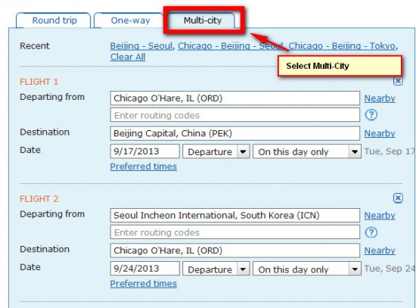Screen dimensions: 416x308
Task: Open routing codes help icon for Flight 1
Action: point(371,115)
